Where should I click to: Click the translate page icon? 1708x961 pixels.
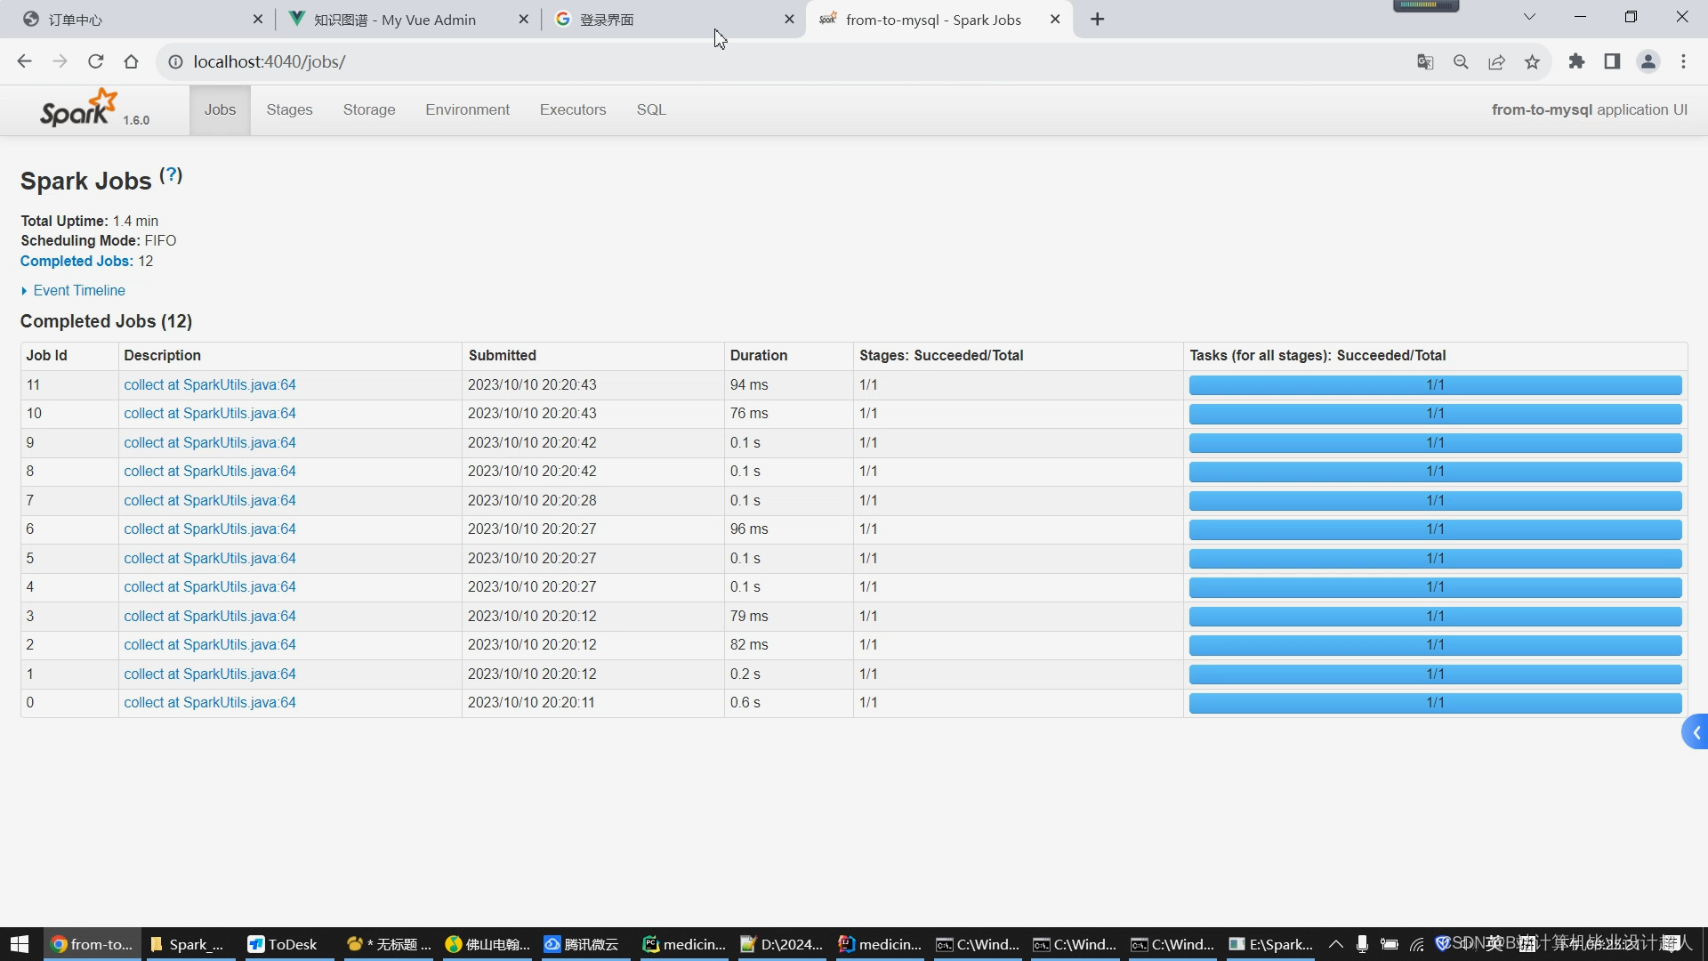tap(1425, 61)
